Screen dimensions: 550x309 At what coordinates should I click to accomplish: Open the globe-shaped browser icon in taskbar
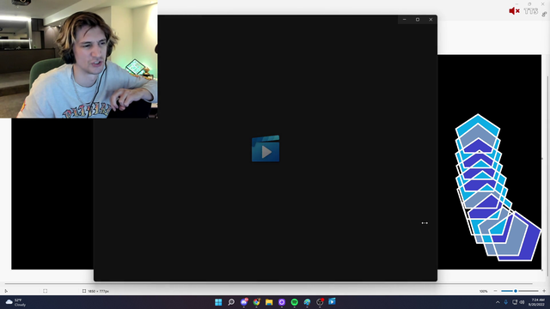307,302
